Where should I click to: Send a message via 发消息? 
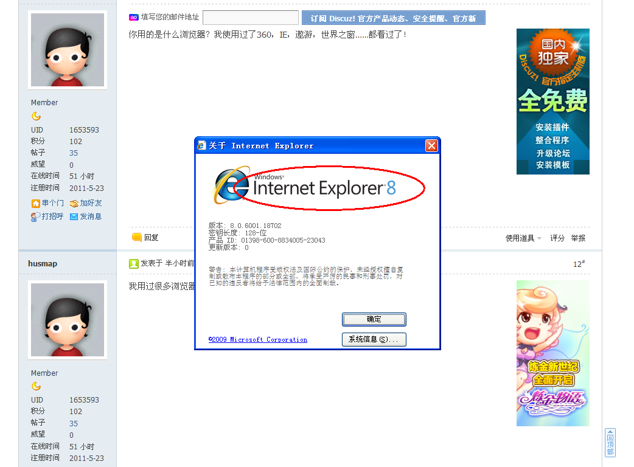coord(91,216)
